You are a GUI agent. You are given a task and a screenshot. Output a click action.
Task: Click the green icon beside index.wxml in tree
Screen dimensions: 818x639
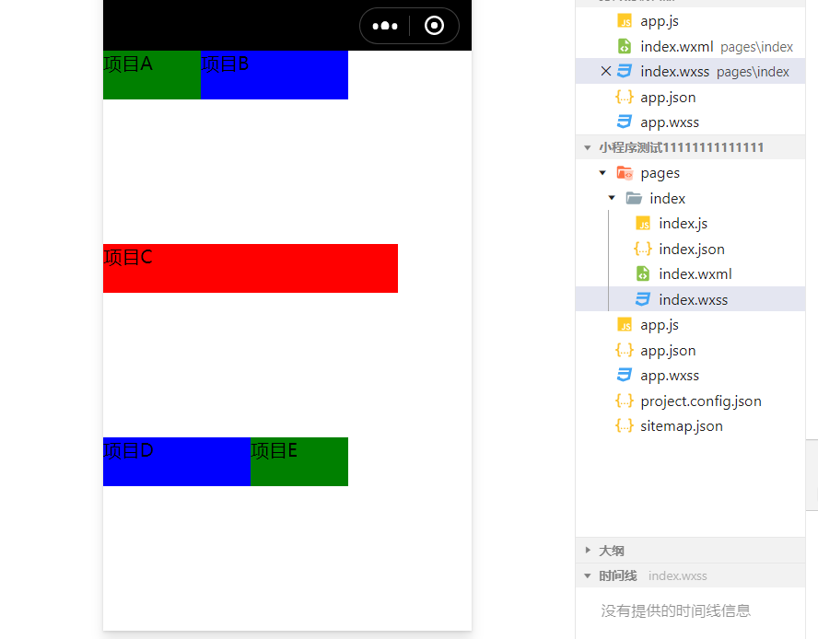pos(643,273)
